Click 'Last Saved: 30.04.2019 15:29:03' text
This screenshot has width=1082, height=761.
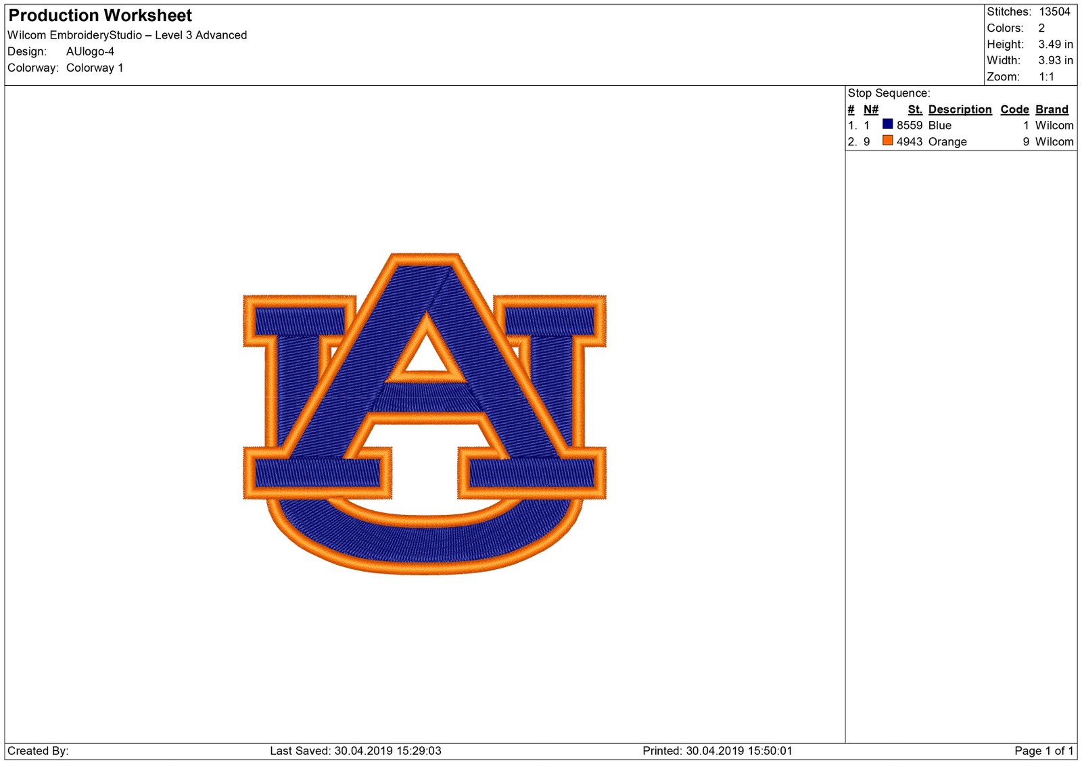point(356,751)
